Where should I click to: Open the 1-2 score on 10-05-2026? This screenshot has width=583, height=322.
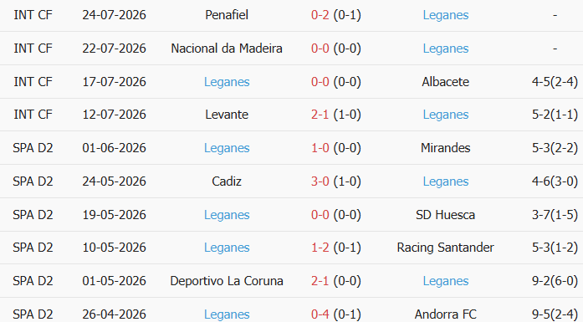320,248
